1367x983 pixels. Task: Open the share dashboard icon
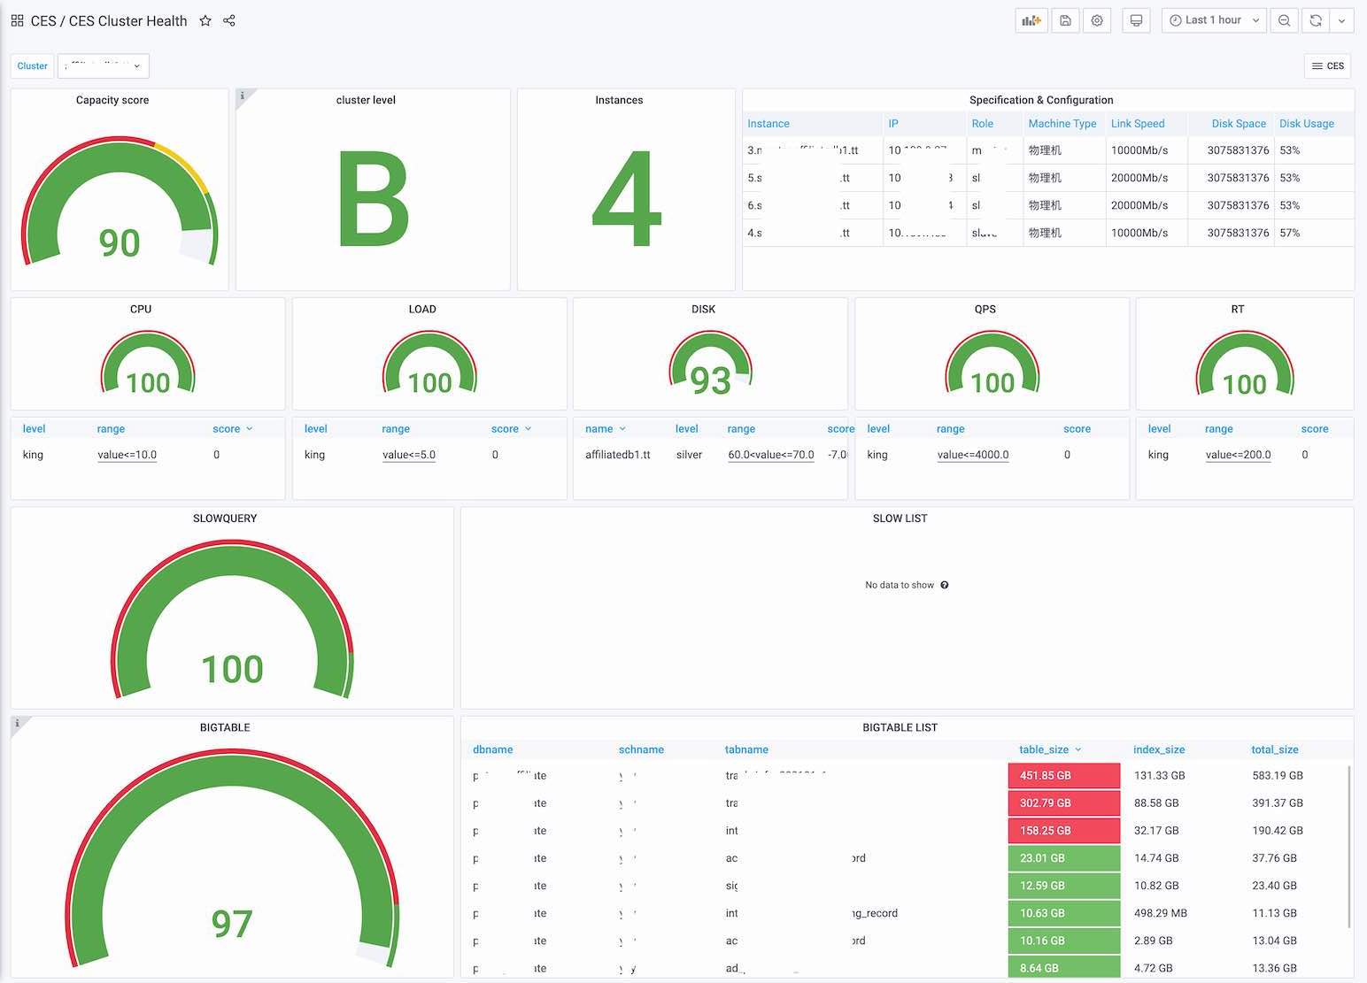[x=229, y=20]
